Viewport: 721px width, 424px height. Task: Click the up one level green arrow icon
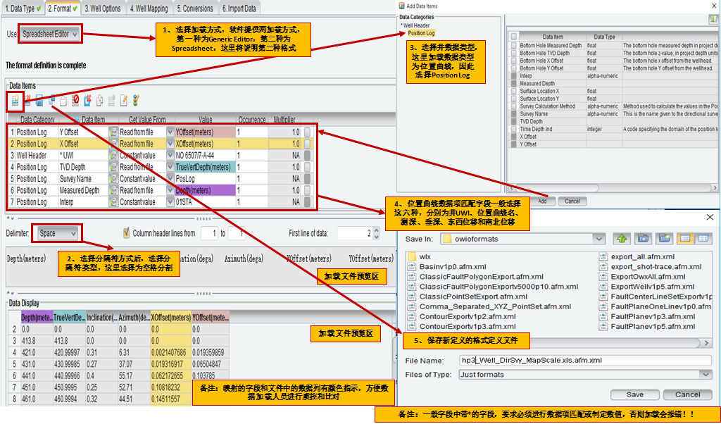pos(622,239)
